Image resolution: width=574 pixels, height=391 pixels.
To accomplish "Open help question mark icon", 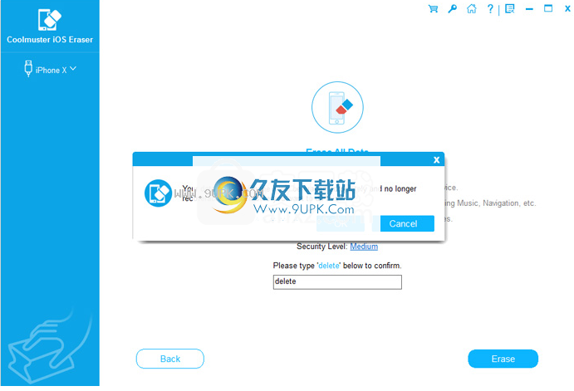I will [490, 9].
